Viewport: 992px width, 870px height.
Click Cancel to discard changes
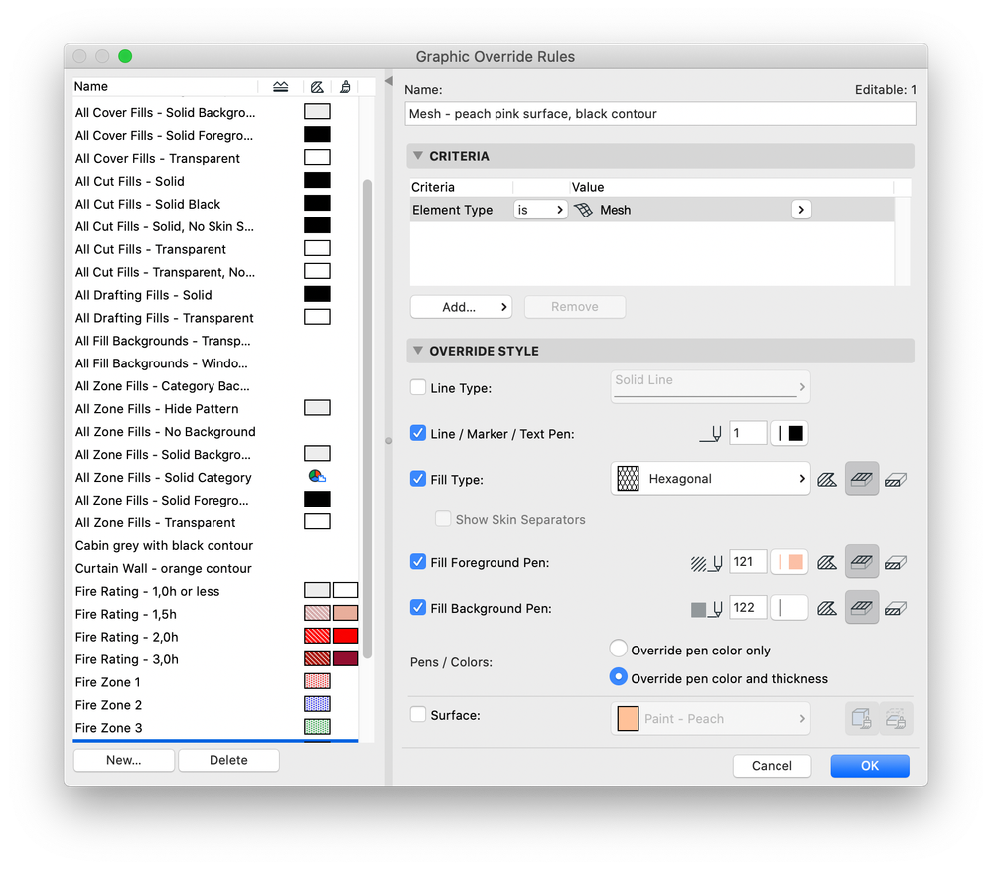(772, 766)
